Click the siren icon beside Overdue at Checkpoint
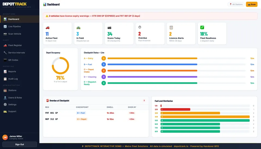 47,101
